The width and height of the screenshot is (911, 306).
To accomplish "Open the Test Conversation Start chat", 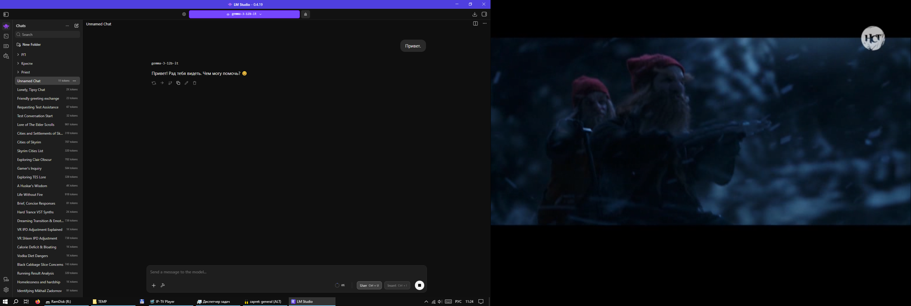I will 47,116.
